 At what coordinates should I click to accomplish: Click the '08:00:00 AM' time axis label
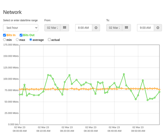click(20, 131)
